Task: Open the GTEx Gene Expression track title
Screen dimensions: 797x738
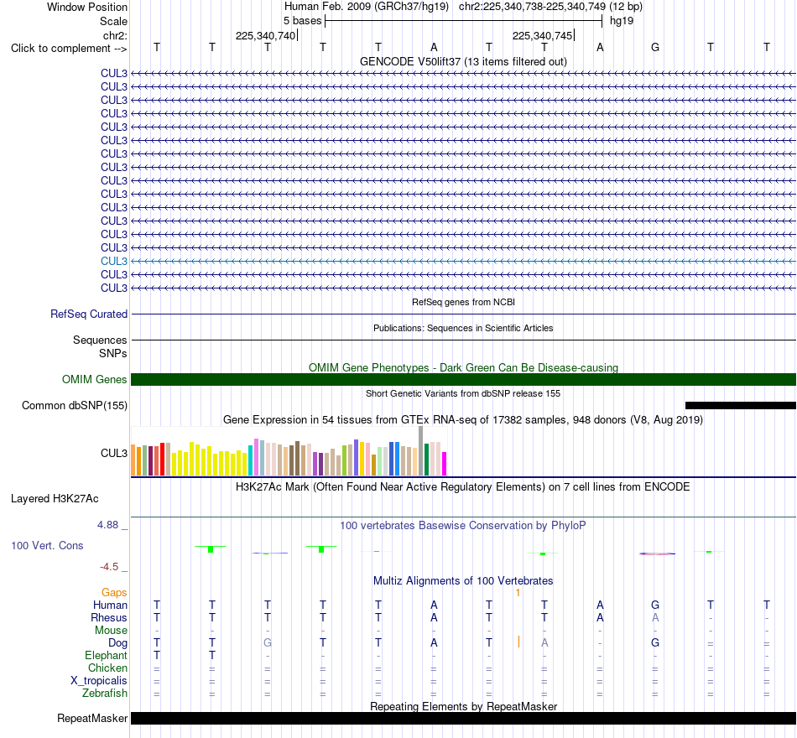Action: click(x=463, y=420)
